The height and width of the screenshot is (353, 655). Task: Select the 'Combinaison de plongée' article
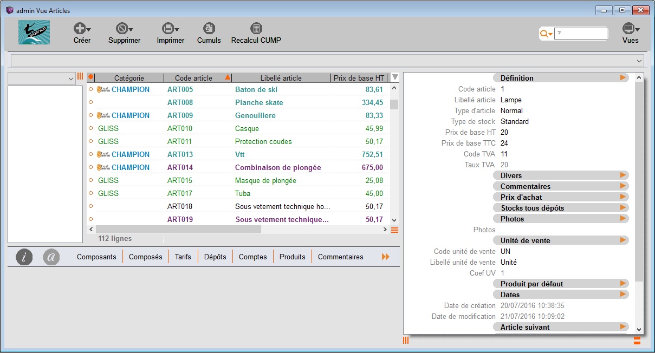pyautogui.click(x=278, y=167)
